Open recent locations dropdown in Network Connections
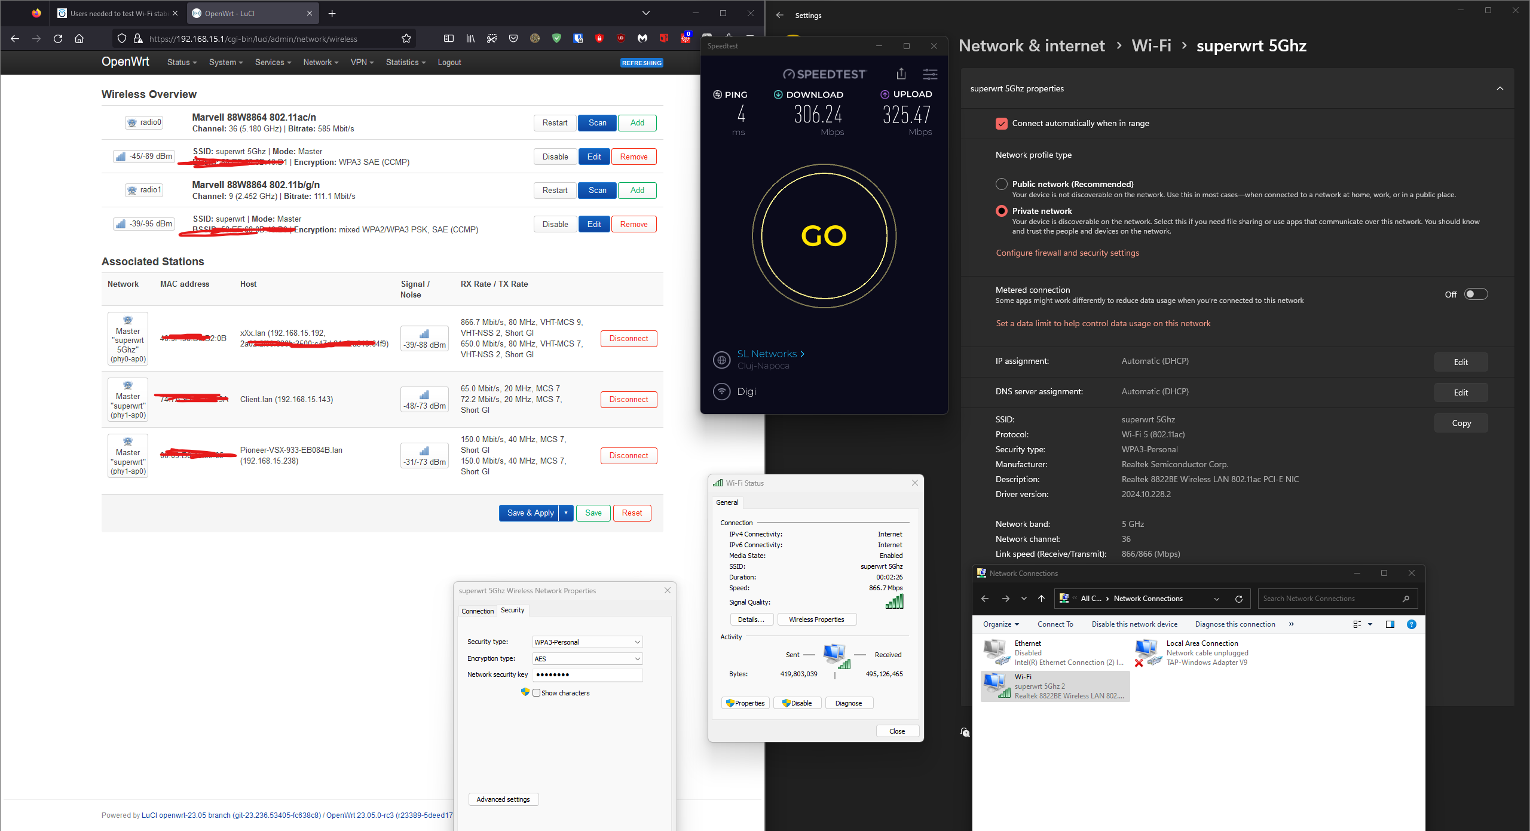Screen dimensions: 1530x831 click(1024, 599)
